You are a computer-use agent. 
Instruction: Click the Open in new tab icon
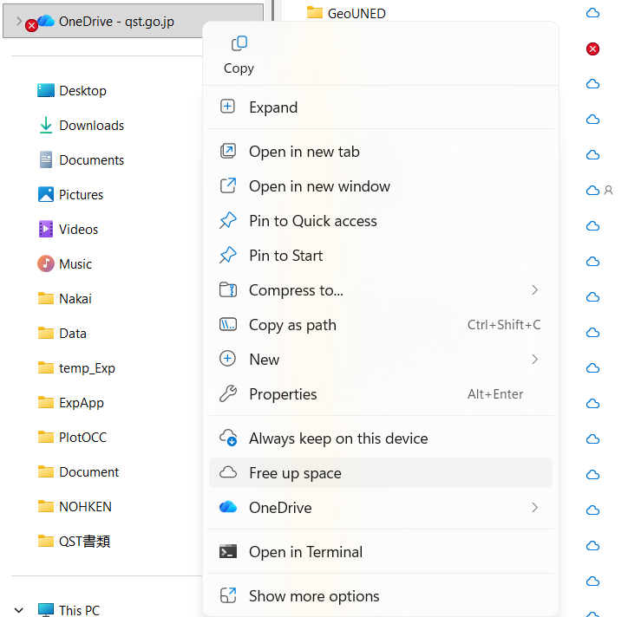pyautogui.click(x=228, y=151)
